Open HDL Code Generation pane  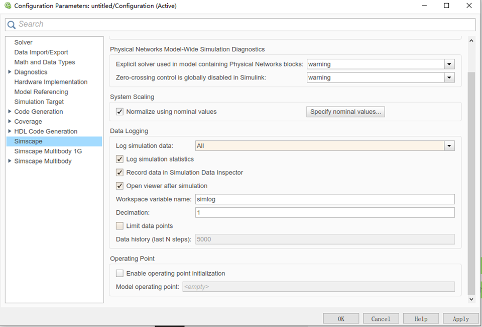pyautogui.click(x=46, y=131)
